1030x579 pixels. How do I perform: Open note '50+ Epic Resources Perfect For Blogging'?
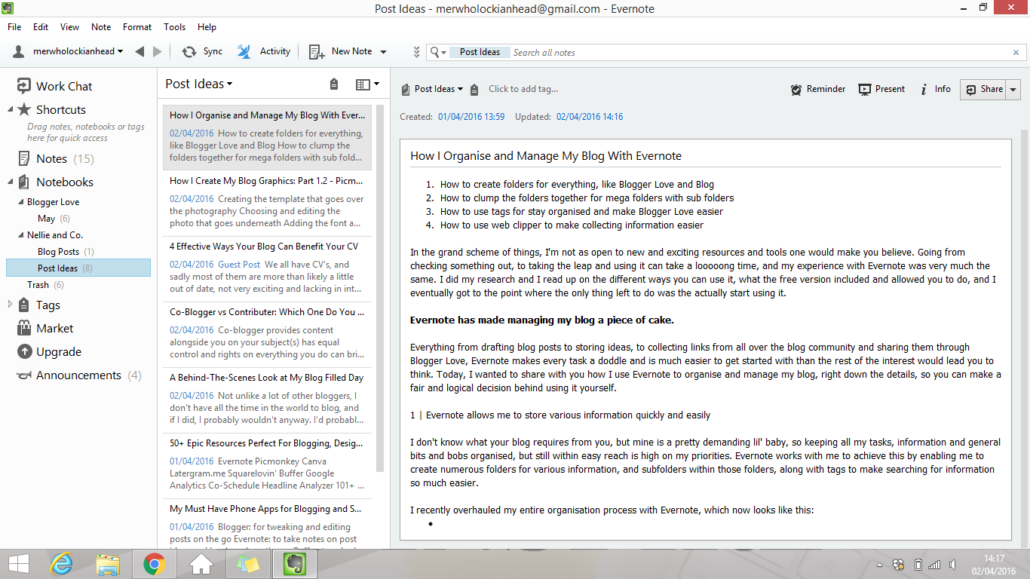pos(267,466)
